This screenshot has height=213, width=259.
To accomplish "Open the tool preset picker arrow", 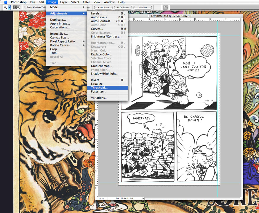I will tap(9, 7).
